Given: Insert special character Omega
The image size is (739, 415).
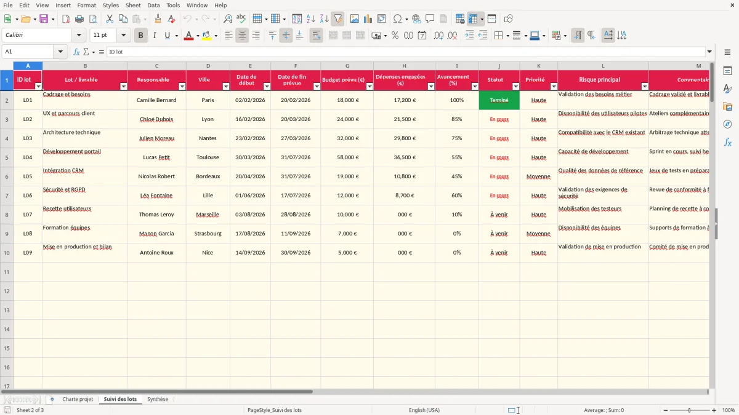Looking at the screenshot, I should coord(397,19).
